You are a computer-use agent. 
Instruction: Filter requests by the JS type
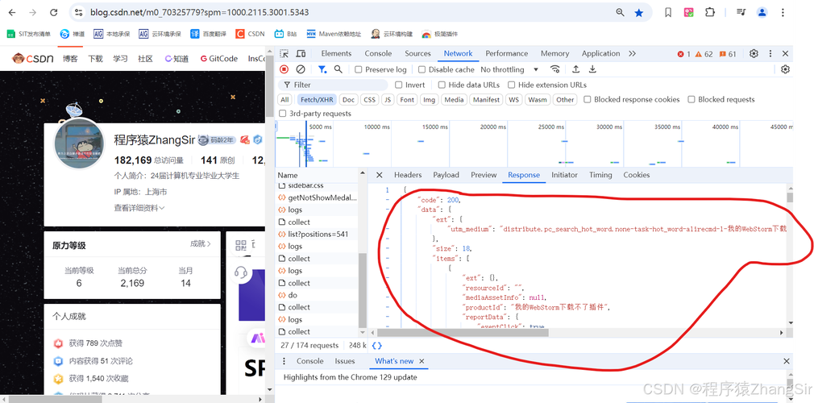point(388,100)
